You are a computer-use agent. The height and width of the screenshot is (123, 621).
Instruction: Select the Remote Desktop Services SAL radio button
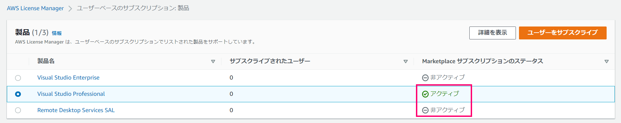pyautogui.click(x=18, y=110)
